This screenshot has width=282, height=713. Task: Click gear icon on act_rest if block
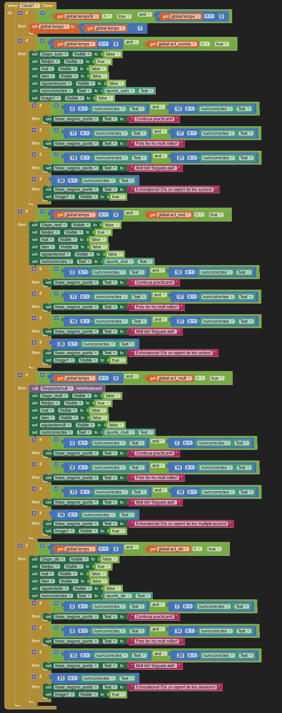click(20, 211)
